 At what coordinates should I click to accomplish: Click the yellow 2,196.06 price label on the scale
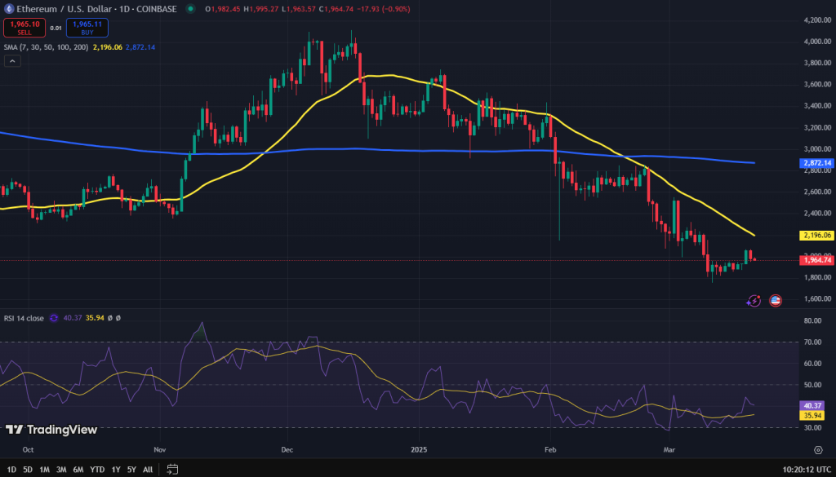[816, 236]
